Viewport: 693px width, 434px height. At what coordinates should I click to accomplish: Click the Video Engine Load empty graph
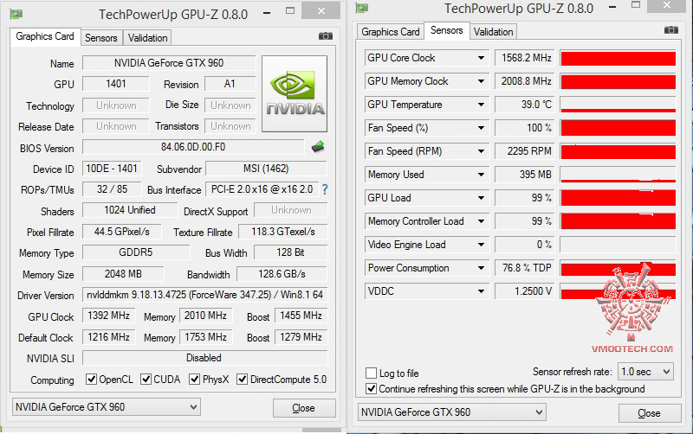point(618,245)
